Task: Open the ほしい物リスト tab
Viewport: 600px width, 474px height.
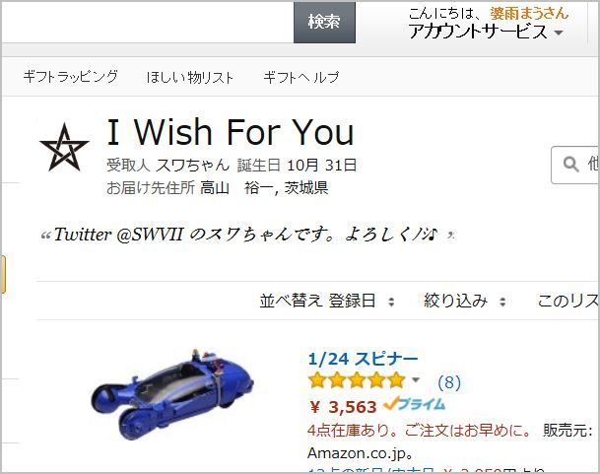Action: point(190,78)
